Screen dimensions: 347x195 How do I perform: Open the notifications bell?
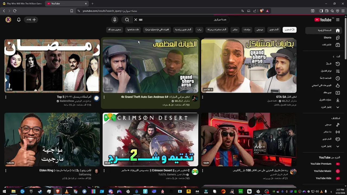19,20
